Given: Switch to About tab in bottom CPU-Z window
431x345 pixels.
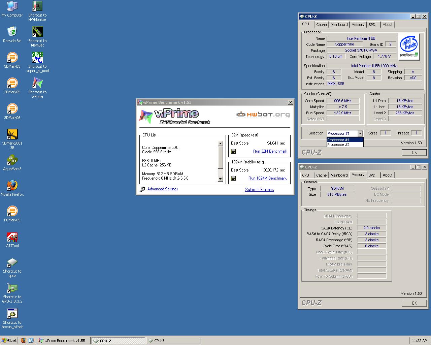Looking at the screenshot, I should (x=388, y=175).
